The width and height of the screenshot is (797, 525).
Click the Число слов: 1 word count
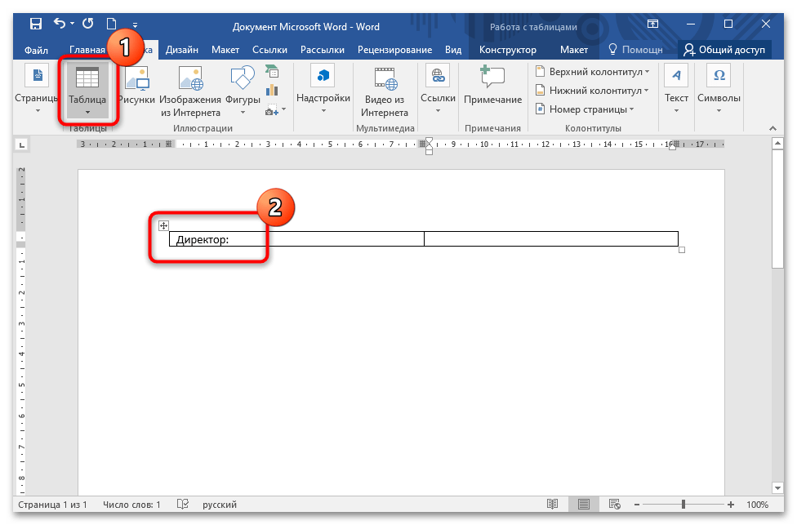131,505
